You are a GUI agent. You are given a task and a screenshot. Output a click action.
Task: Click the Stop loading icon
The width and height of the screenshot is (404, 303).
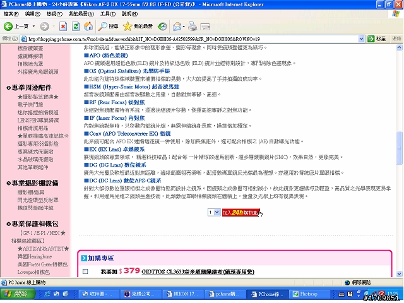(x=63, y=27)
